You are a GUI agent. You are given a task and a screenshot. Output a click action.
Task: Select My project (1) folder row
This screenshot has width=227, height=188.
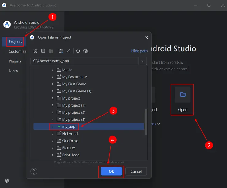[x=89, y=105]
